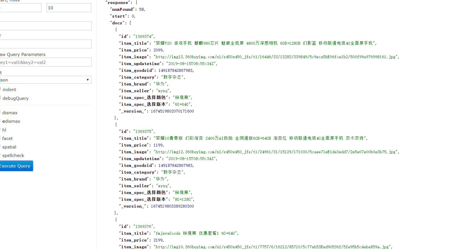Click the item_title fmjavaGoods 秘境黑

click(x=195, y=233)
